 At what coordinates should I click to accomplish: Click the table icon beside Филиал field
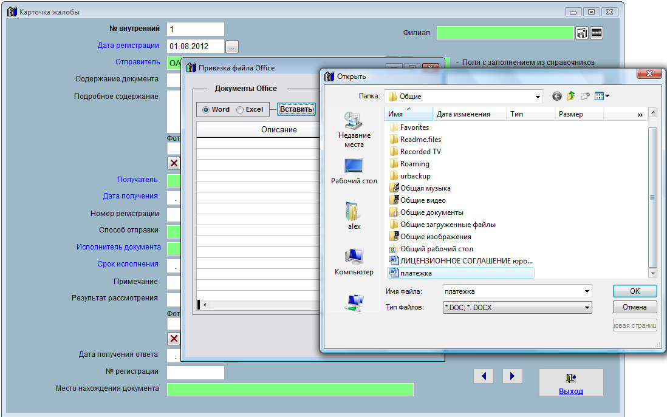(x=597, y=33)
